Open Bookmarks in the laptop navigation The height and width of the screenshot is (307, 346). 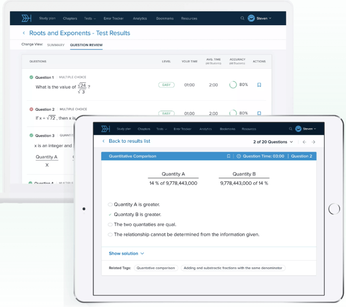pyautogui.click(x=165, y=18)
